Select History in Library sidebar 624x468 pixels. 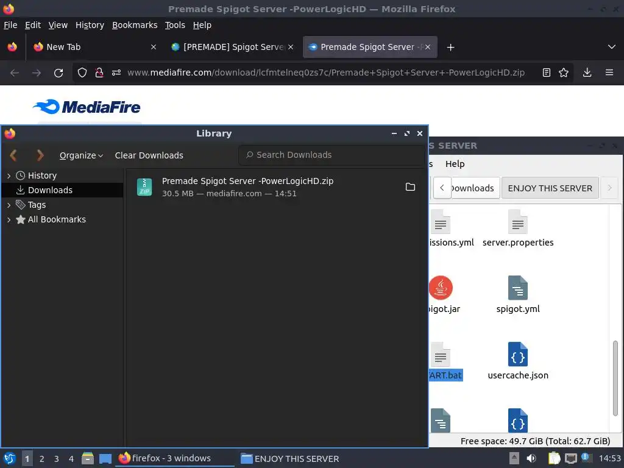tap(42, 175)
